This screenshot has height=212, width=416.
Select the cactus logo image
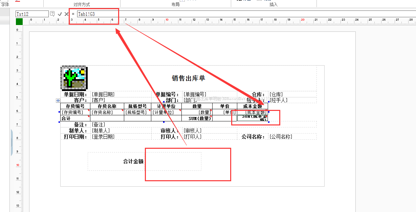tap(74, 77)
